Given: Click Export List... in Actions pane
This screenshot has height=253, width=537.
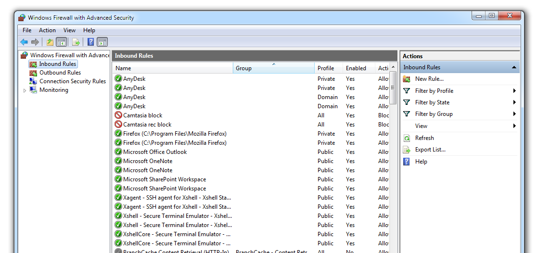Looking at the screenshot, I should coord(430,150).
